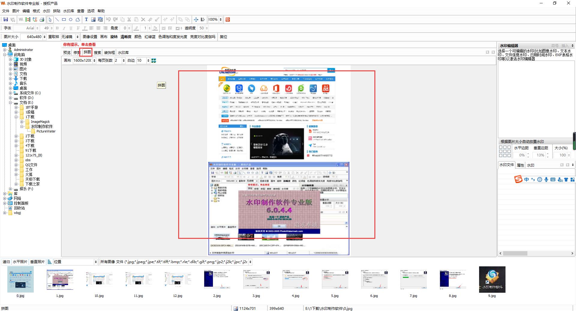The image size is (576, 311).
Task: Check the middle-left watermark position box
Action: [501, 151]
